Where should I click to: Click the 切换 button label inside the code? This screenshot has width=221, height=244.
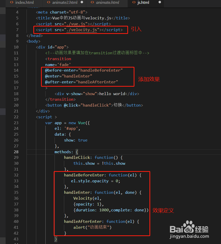tap(118, 105)
